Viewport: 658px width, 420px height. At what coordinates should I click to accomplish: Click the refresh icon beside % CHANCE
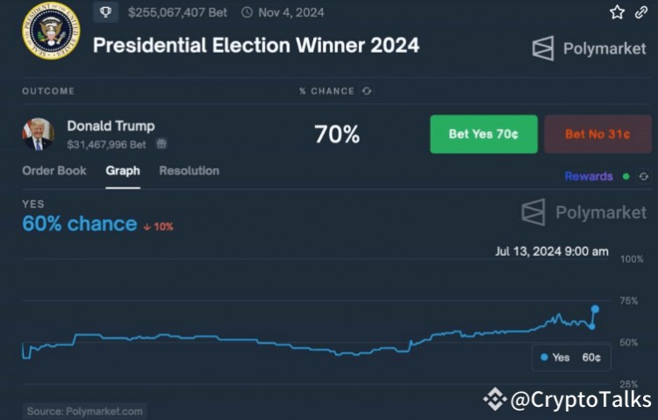coord(367,91)
